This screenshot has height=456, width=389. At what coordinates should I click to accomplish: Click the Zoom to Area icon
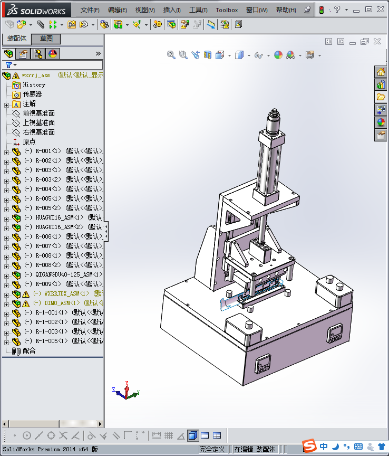click(x=183, y=55)
